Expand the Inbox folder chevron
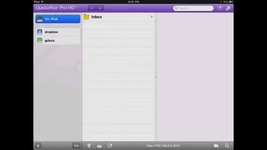 click(x=151, y=17)
